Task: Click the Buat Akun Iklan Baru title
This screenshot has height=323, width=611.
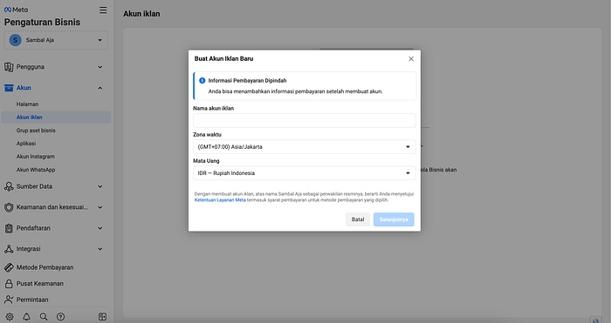Action: (x=223, y=58)
